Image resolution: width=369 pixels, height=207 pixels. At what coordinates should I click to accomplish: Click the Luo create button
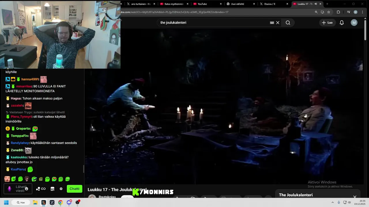pyautogui.click(x=327, y=23)
